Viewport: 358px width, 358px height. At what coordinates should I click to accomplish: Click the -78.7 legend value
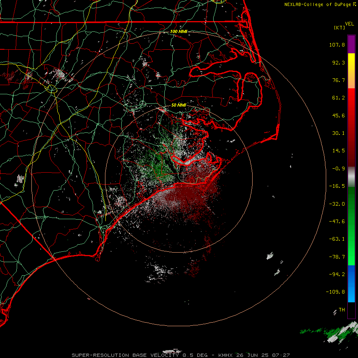(337, 257)
